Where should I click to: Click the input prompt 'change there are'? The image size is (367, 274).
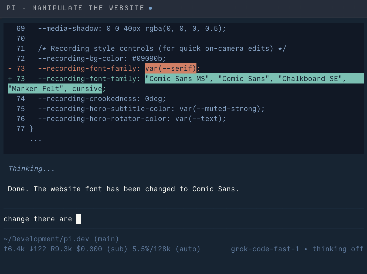[183, 219]
